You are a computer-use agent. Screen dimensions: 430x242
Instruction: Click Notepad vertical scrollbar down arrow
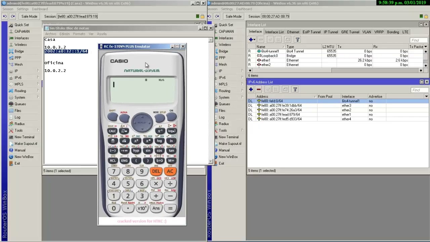click(x=211, y=162)
